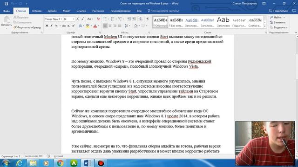Click the Paste clipboard icon

click(x=7, y=19)
